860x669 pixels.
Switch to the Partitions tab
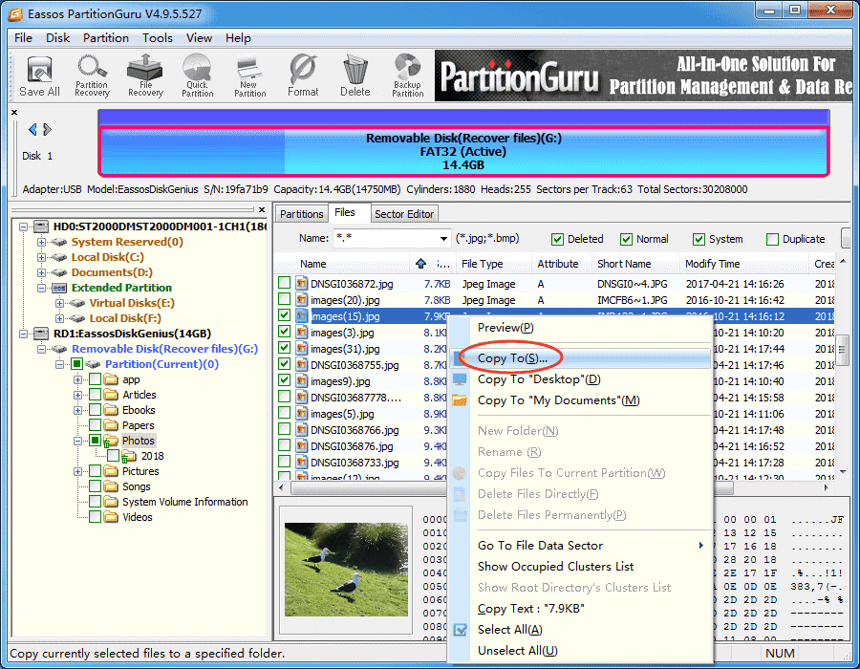pyautogui.click(x=302, y=214)
